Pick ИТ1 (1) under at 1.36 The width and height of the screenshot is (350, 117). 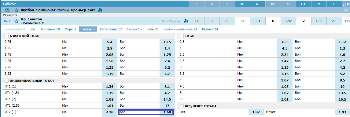coord(110,86)
